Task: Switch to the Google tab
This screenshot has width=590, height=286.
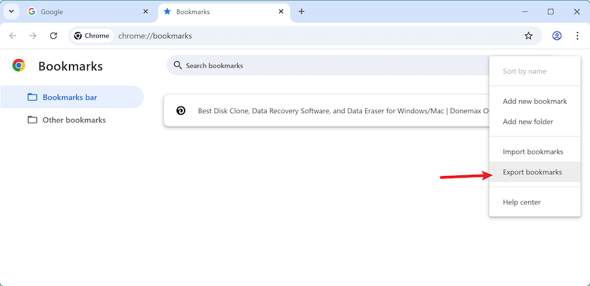Action: click(88, 12)
